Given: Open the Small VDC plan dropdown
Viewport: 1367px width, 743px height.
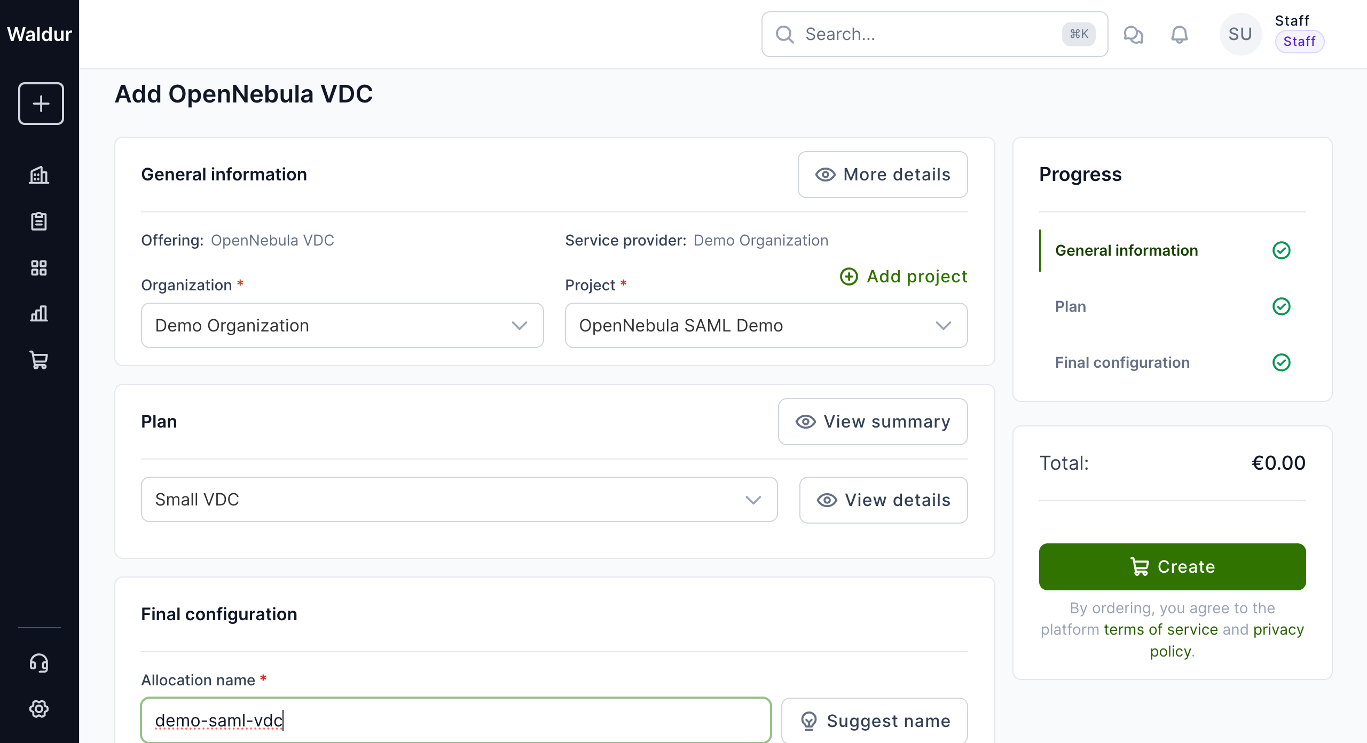Looking at the screenshot, I should coord(459,500).
